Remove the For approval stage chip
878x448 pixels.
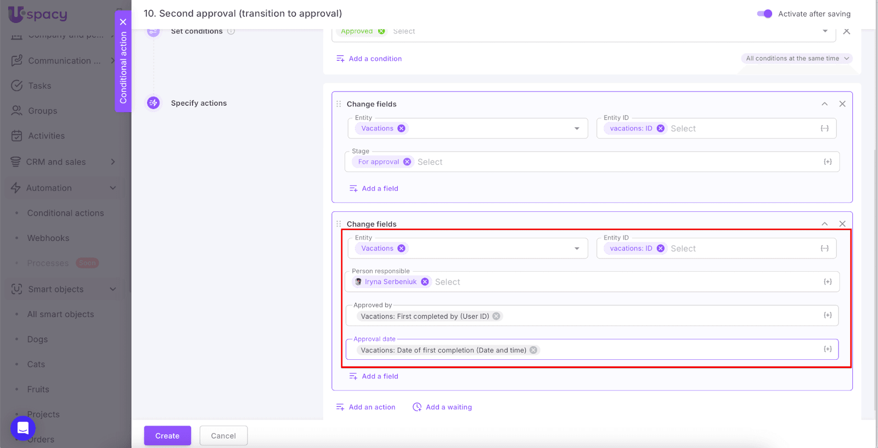[x=407, y=162]
